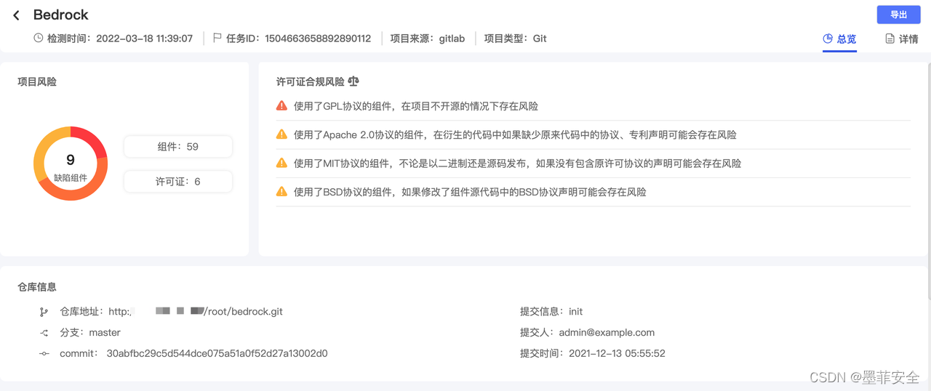
Task: Click the 许可证：6 license count box
Action: 178,181
